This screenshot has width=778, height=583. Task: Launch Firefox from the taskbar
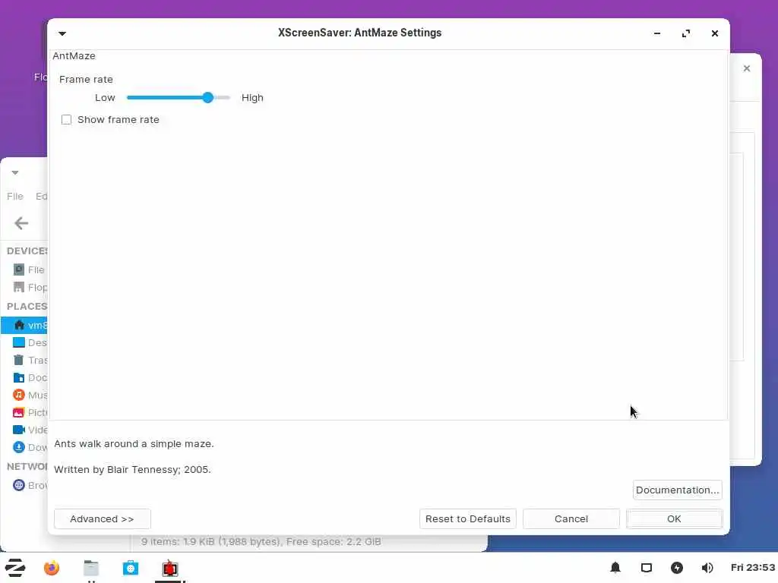click(x=51, y=568)
